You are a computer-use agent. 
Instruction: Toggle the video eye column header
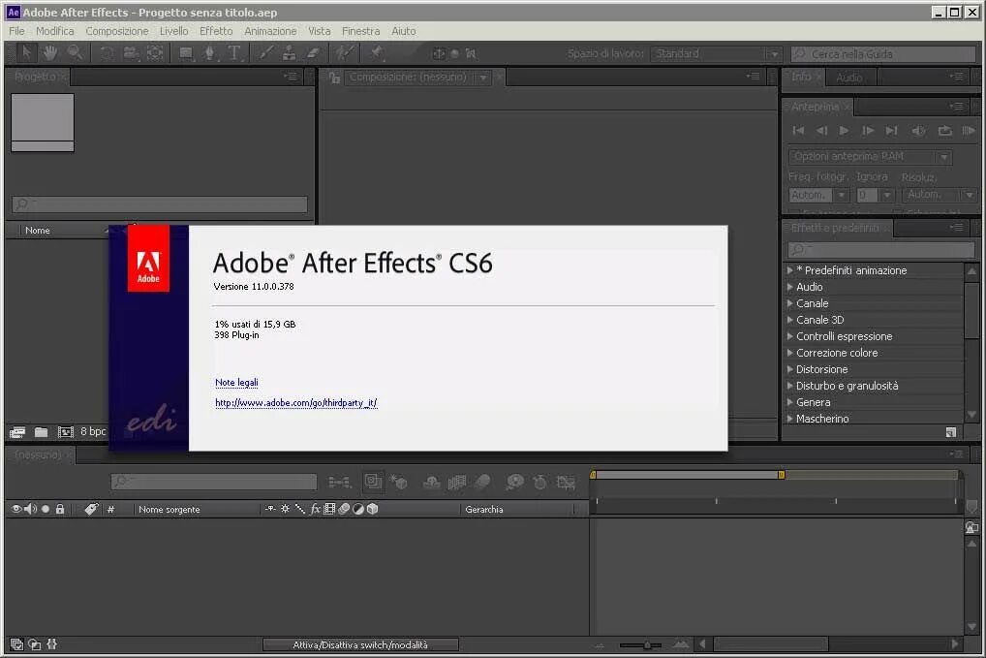pyautogui.click(x=15, y=509)
